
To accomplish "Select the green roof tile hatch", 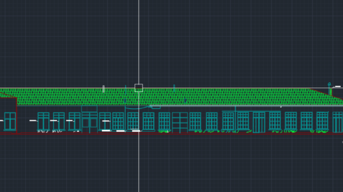I will [x=170, y=97].
